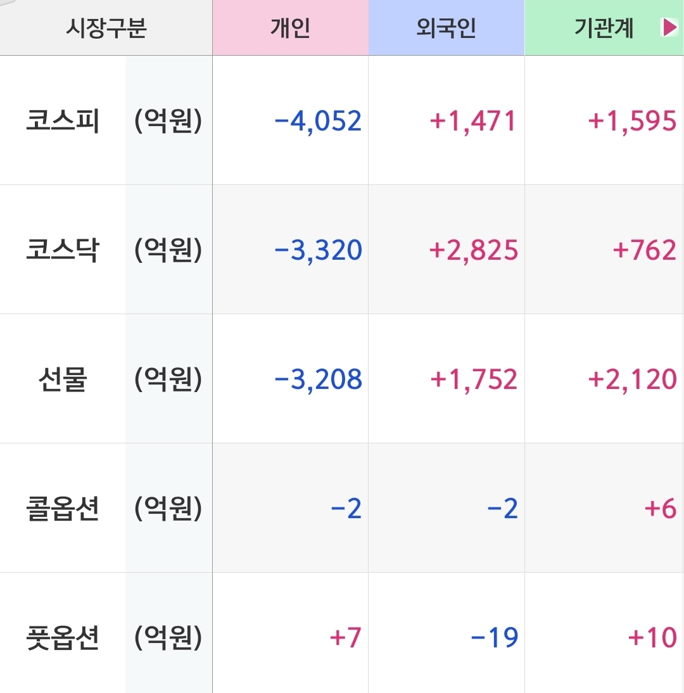The width and height of the screenshot is (684, 693).
Task: Select the 개인 column header
Action: (290, 27)
